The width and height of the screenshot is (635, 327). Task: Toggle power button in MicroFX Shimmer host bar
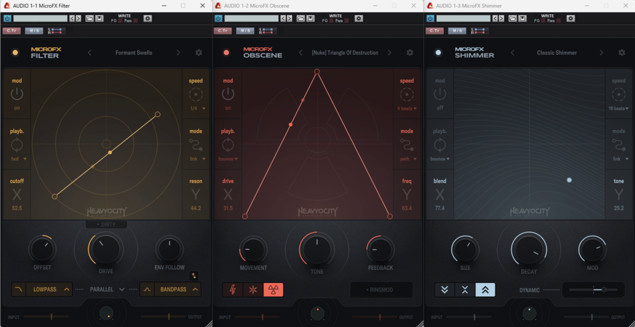[x=430, y=18]
